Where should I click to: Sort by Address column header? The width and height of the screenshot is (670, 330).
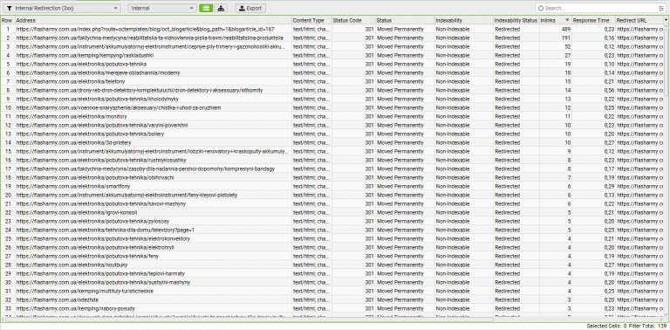(154, 21)
